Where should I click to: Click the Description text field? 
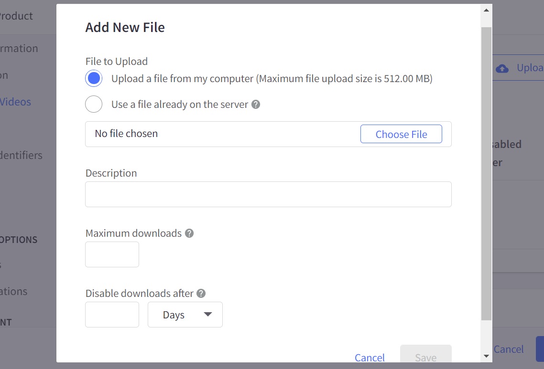point(268,194)
